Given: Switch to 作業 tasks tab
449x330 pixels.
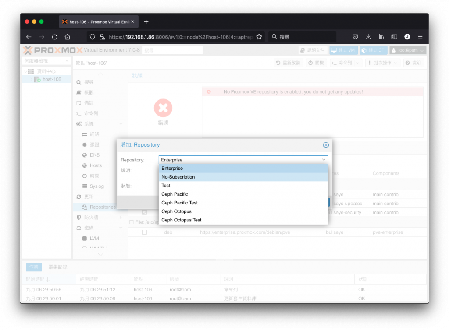Looking at the screenshot, I should point(34,267).
